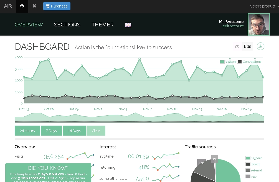Open the Select product dropdown
Screen dimensions: 279x182
pos(264,6)
